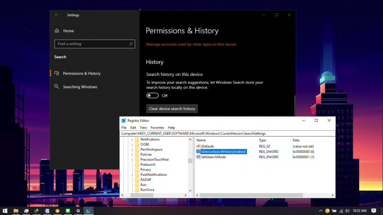Screen dimensions: 383x215
Task: Click the Registry Editor taskbar icon
Action: click(89, 211)
